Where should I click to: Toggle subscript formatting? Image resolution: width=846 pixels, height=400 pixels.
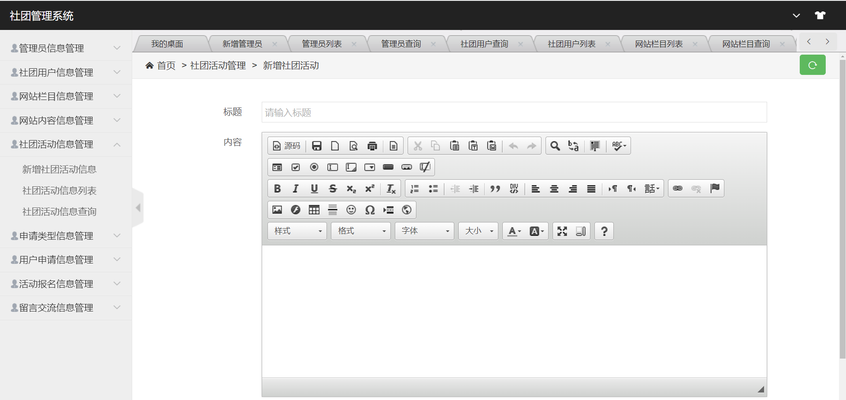coord(351,189)
